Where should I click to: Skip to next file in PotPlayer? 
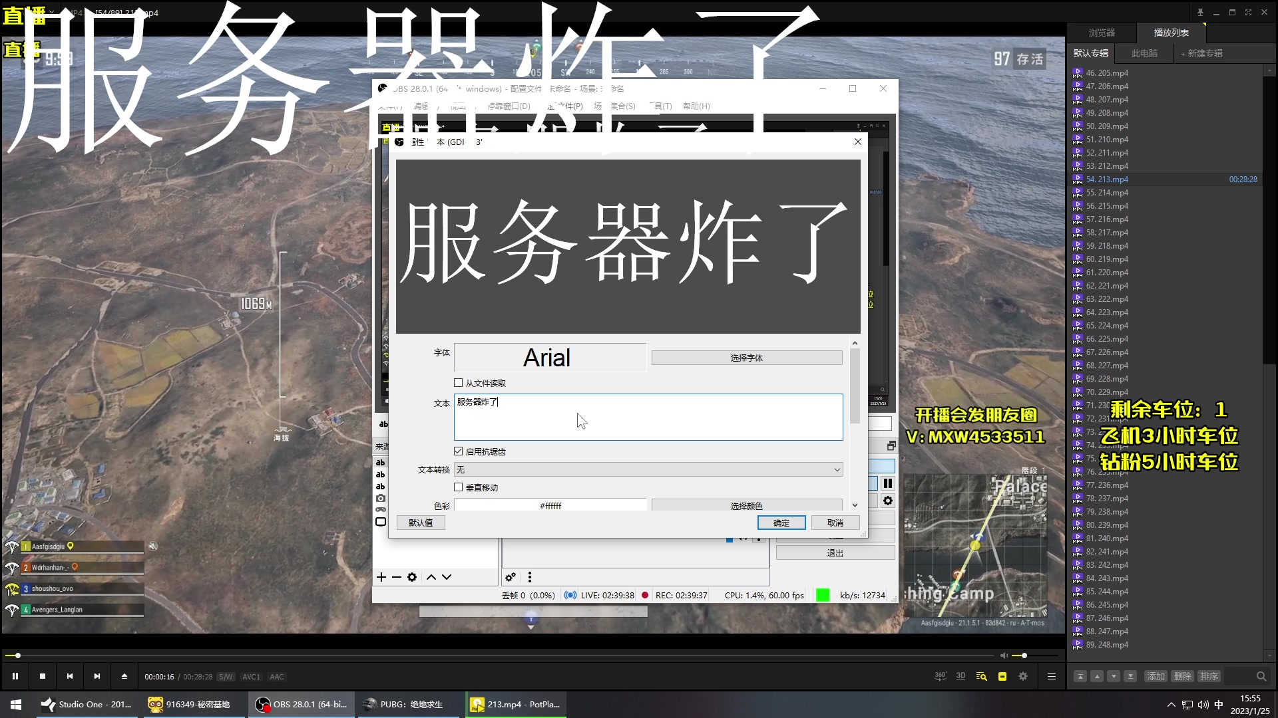(x=97, y=676)
